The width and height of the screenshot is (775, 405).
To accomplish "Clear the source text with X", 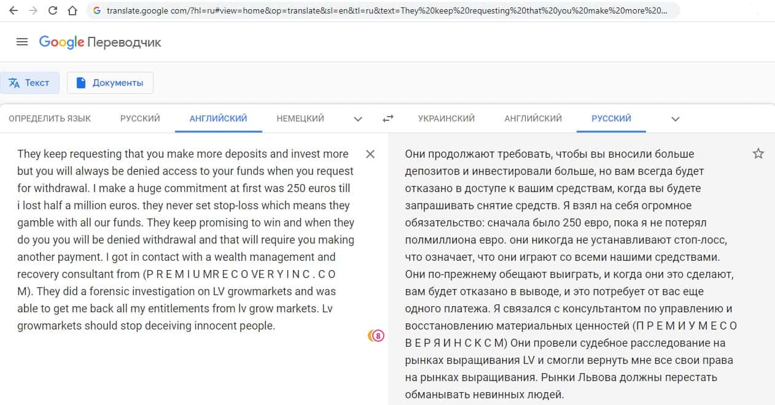I will (x=370, y=154).
